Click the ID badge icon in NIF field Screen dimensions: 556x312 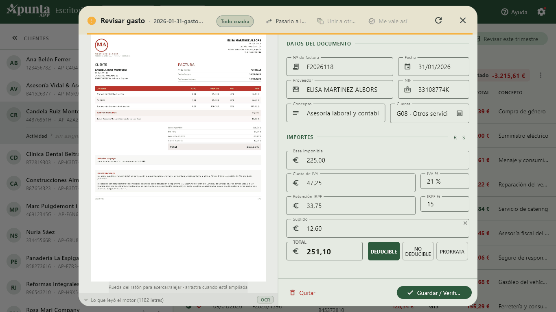tap(407, 89)
